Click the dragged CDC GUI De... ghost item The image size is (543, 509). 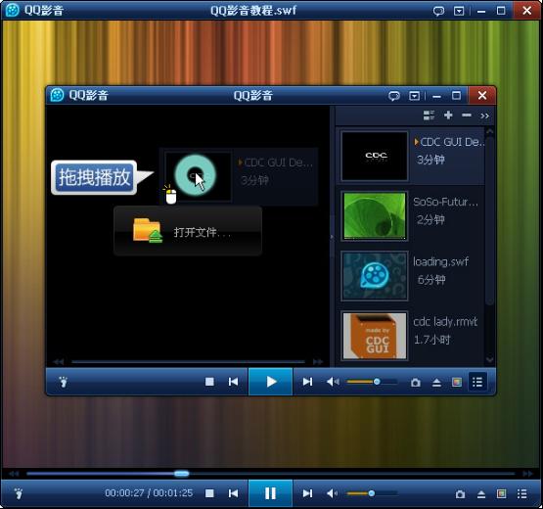(239, 176)
